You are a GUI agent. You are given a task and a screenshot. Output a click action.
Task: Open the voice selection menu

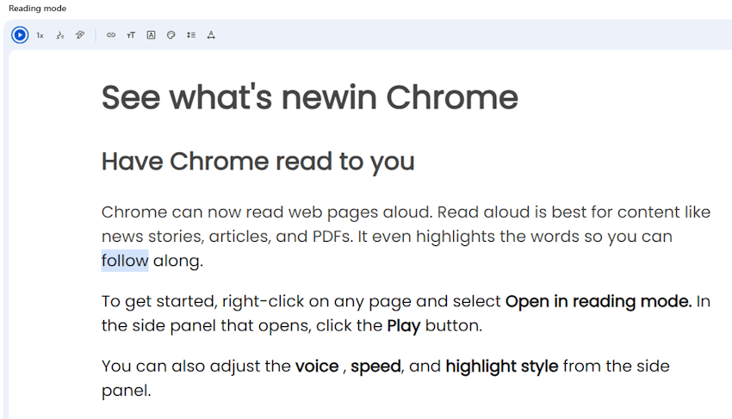pos(59,35)
